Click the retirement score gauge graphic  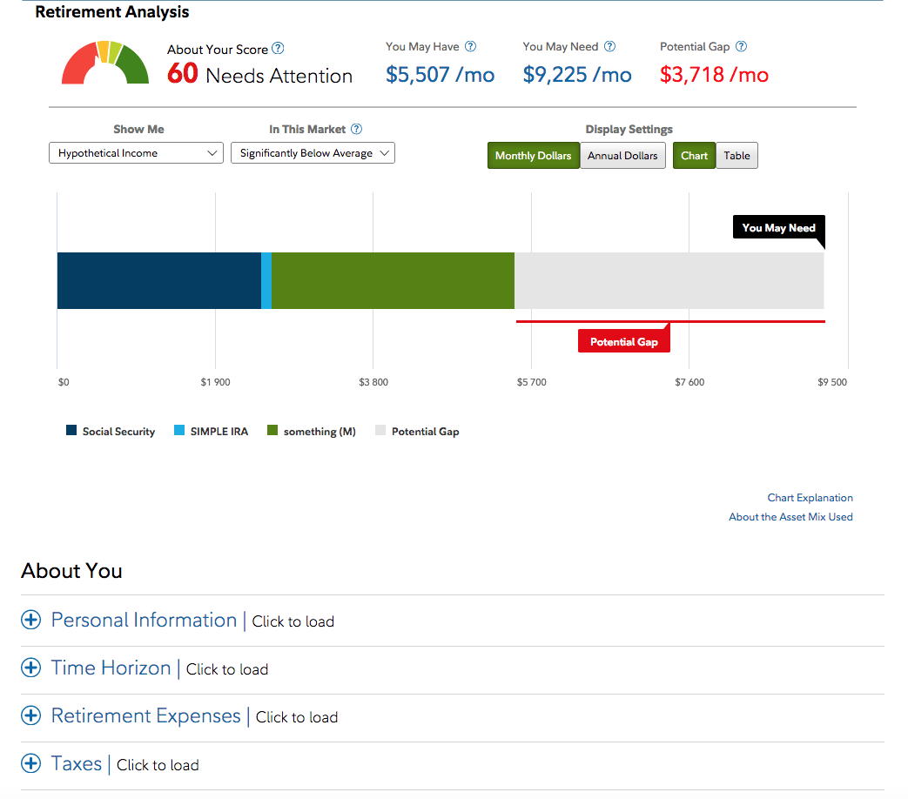point(104,63)
